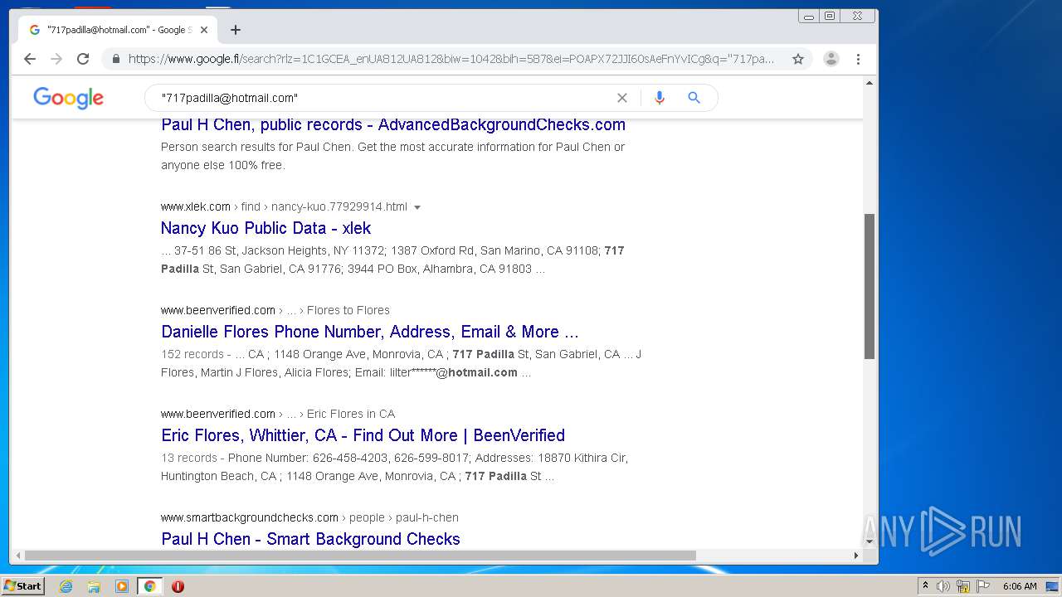Open Internet Explorer from taskbar

pyautogui.click(x=66, y=586)
